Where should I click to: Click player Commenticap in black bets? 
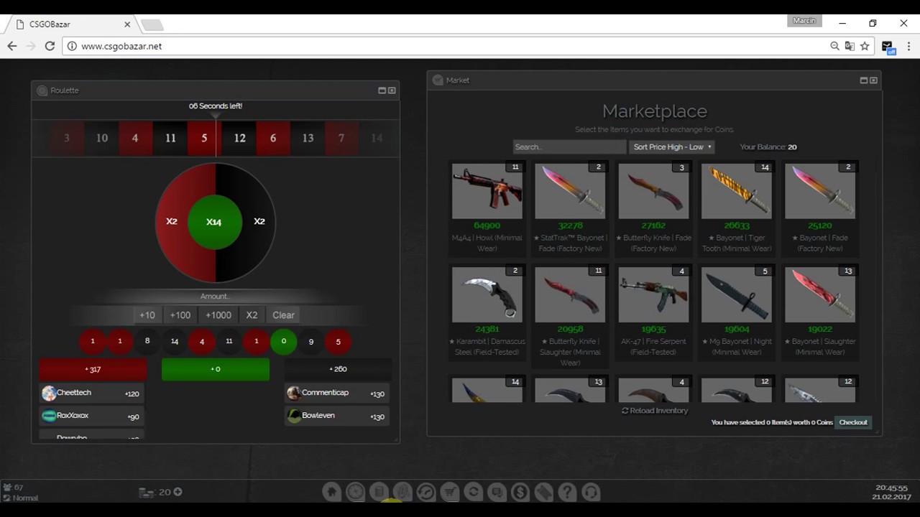click(337, 393)
